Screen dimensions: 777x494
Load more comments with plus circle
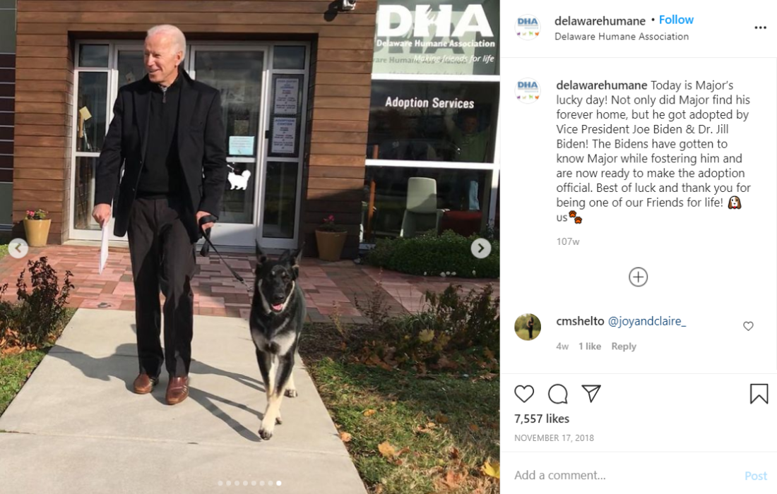click(x=638, y=277)
